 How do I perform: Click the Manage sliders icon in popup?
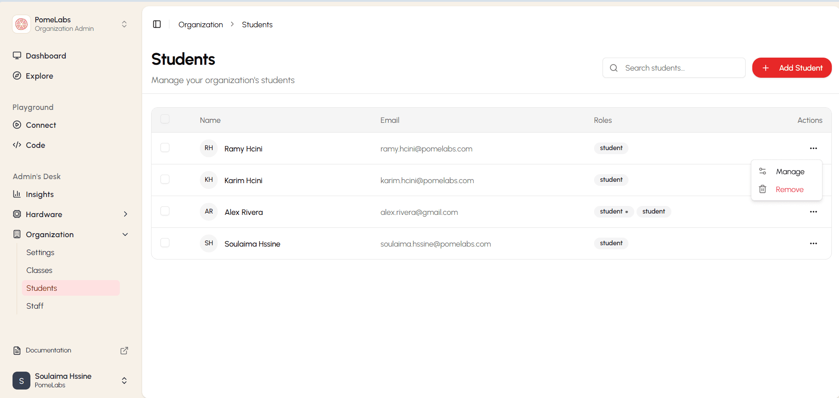tap(763, 171)
